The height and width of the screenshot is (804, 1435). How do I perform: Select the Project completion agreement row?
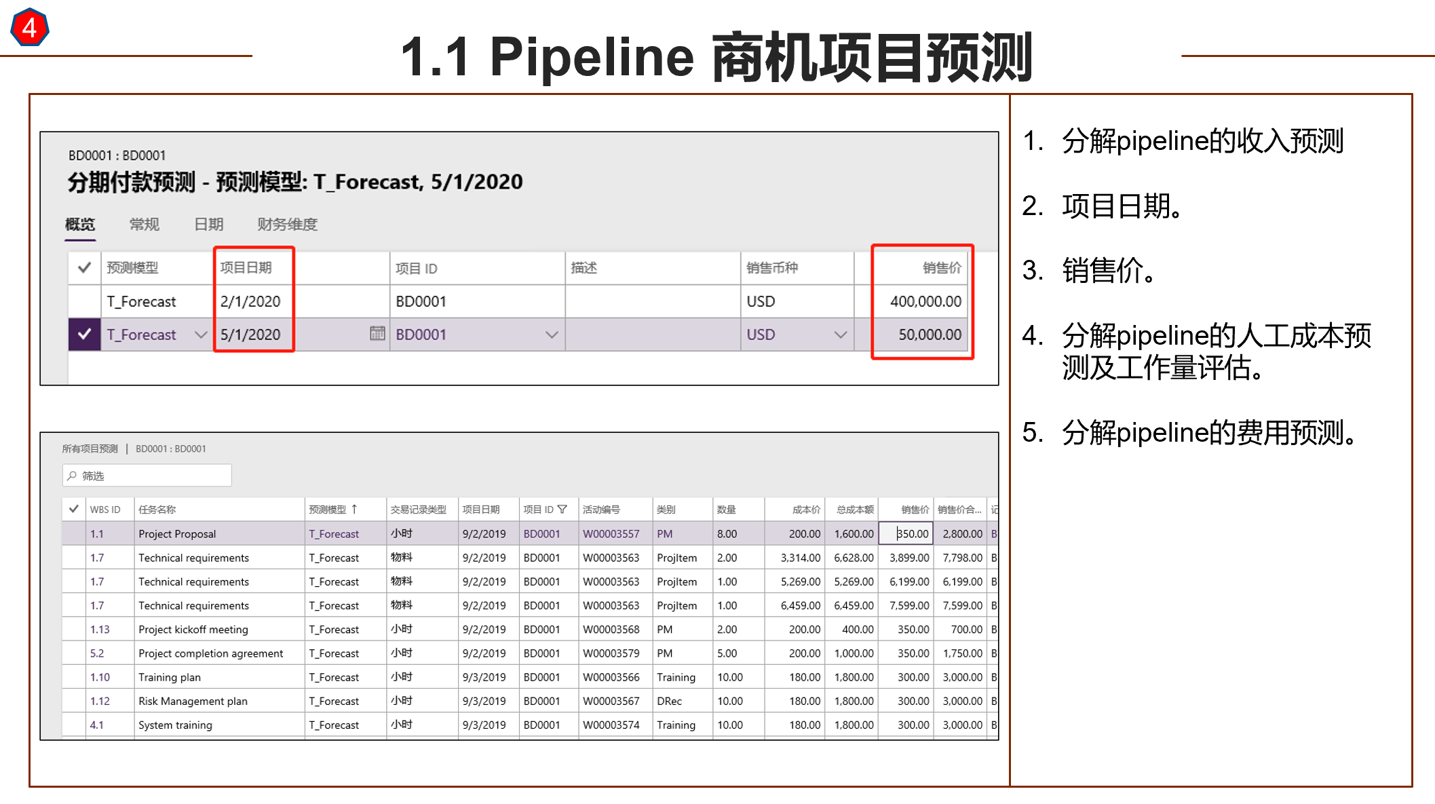(529, 653)
